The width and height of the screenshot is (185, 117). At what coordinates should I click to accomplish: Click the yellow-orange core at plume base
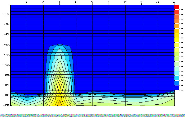pyautogui.click(x=60, y=101)
